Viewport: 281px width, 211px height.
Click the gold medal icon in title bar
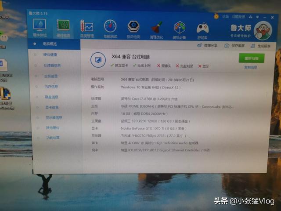click(216, 16)
